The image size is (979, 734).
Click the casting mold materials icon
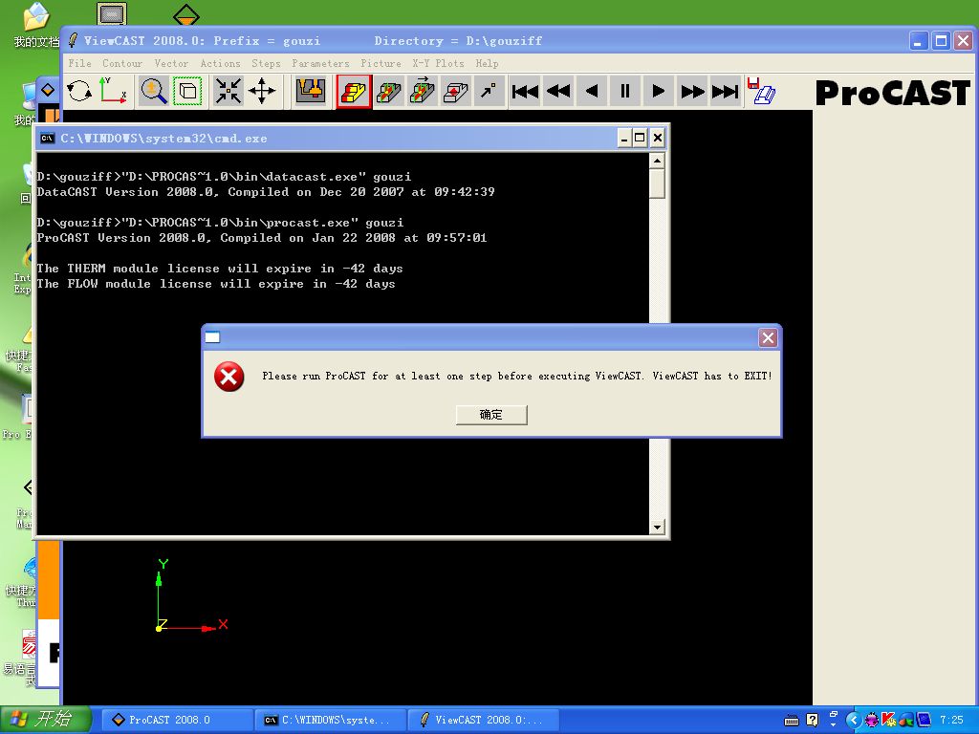(311, 92)
